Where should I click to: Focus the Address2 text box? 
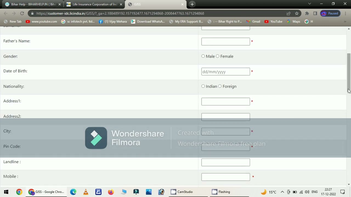226,117
